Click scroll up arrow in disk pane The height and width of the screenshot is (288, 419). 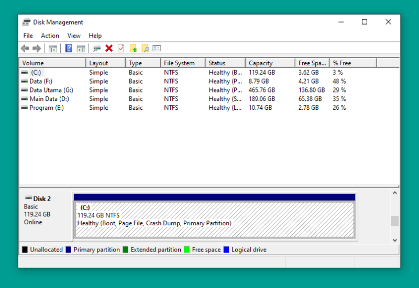[x=395, y=193]
